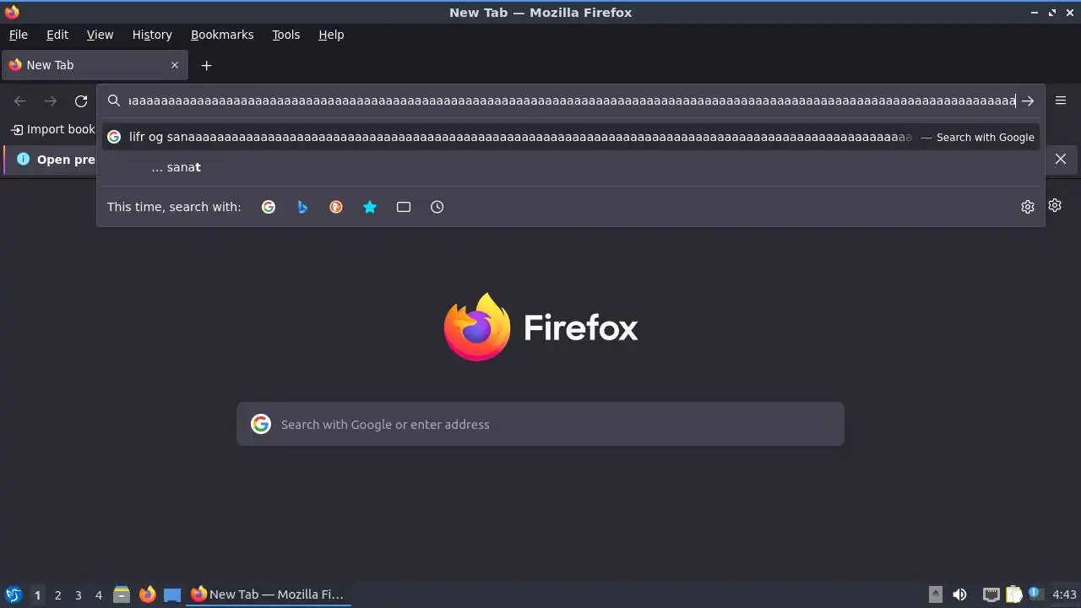Search in History clock icon
Viewport: 1081px width, 608px height.
click(437, 207)
